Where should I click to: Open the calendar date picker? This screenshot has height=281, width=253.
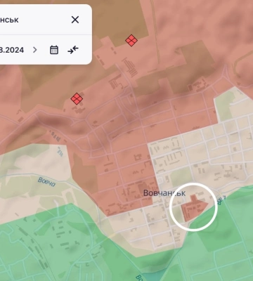(x=54, y=50)
